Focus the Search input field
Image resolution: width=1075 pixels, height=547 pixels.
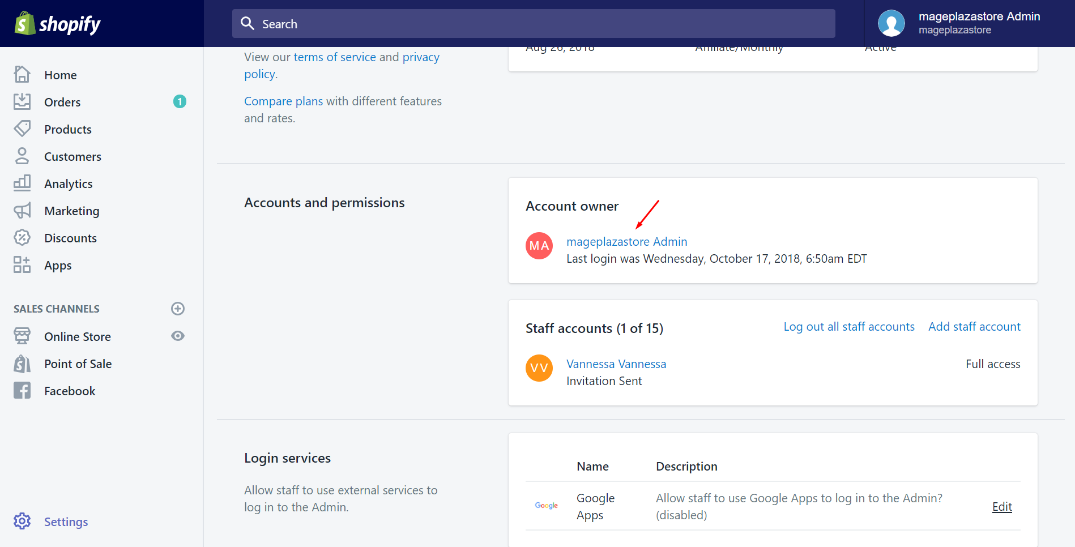coord(534,23)
